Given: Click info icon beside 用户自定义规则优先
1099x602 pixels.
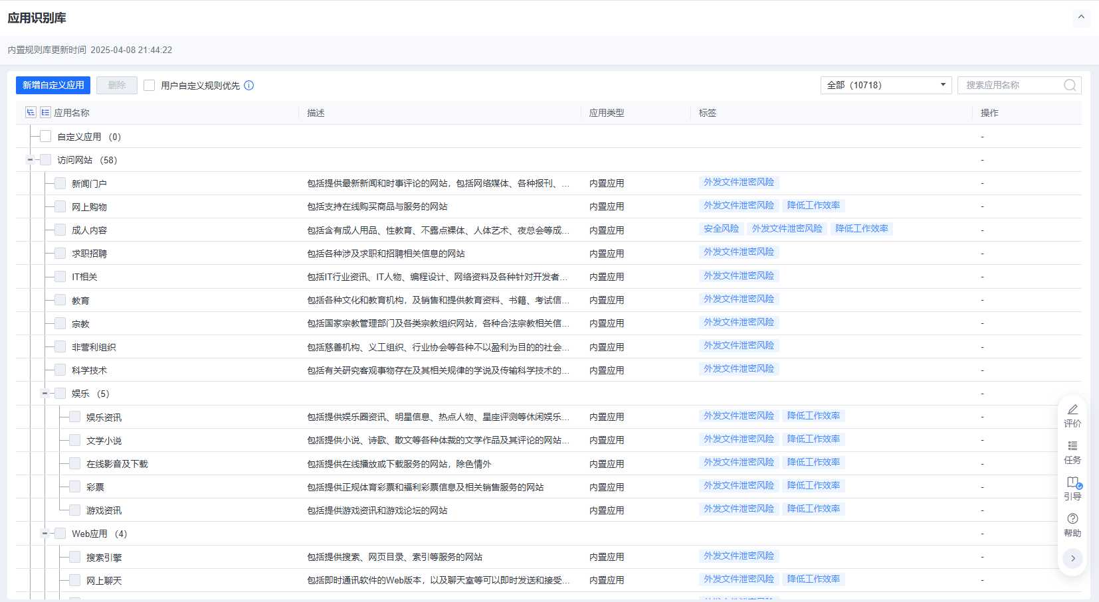Looking at the screenshot, I should coord(249,86).
